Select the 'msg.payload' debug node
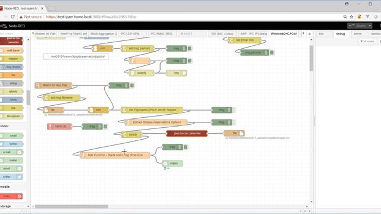This screenshot has height=214, width=381. (x=255, y=52)
